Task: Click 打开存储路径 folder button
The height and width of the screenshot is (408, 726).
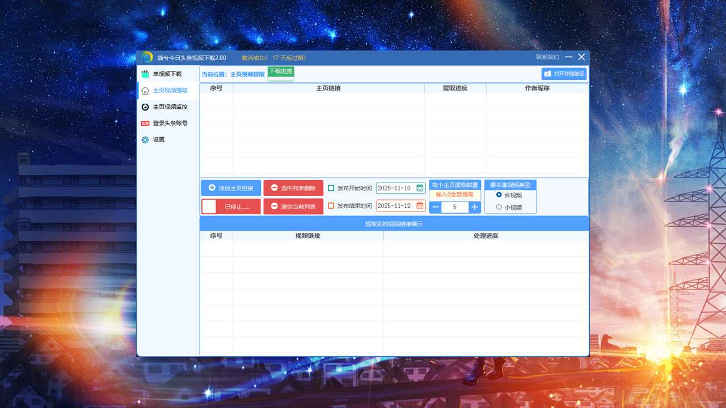Action: (x=564, y=74)
